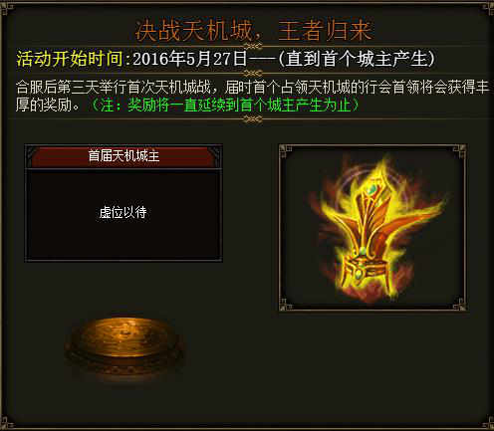
Task: Click the throne frame top-right corner ornament
Action: click(x=459, y=151)
